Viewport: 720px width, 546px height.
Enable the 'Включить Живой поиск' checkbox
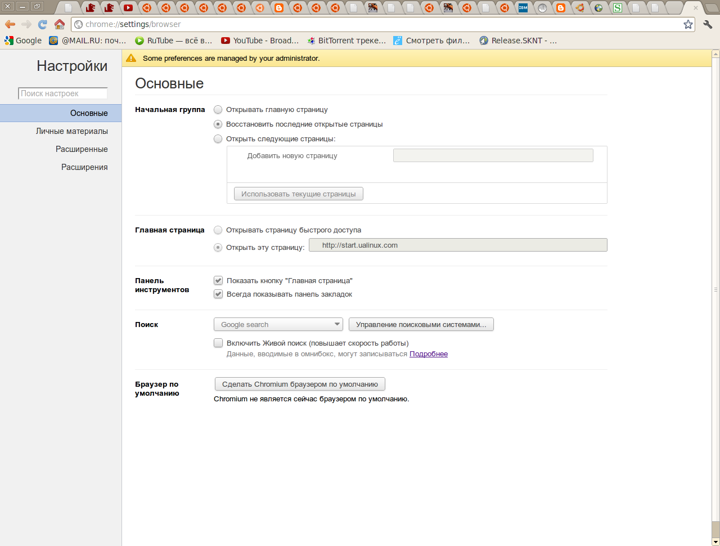click(218, 343)
